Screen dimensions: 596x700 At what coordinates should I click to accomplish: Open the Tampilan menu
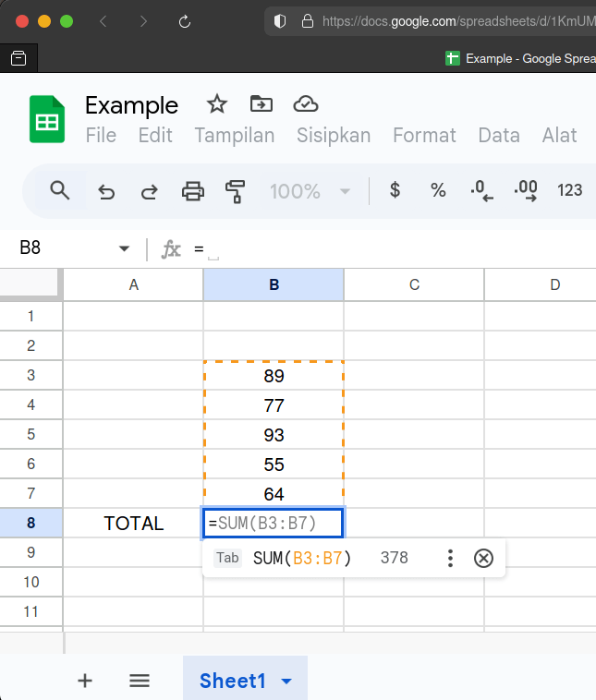tap(235, 135)
